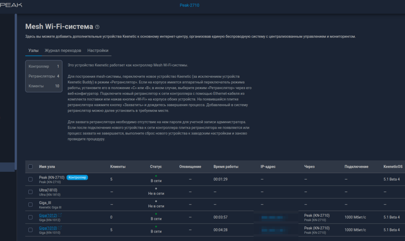Click the Не в сети status of Ultra(1810)

point(156,194)
